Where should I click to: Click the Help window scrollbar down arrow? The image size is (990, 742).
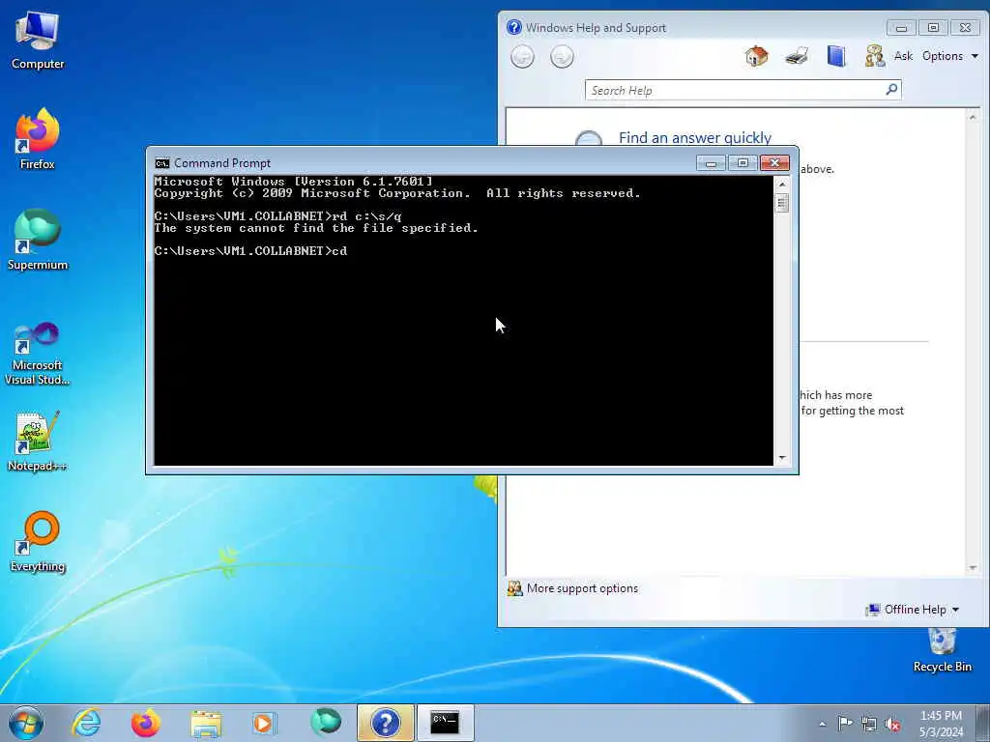(973, 568)
